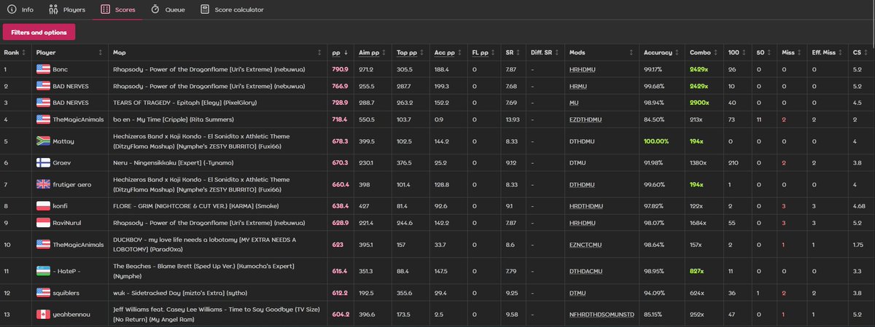Open the Score calculator tab
Image resolution: width=875 pixels, height=327 pixels.
click(232, 10)
